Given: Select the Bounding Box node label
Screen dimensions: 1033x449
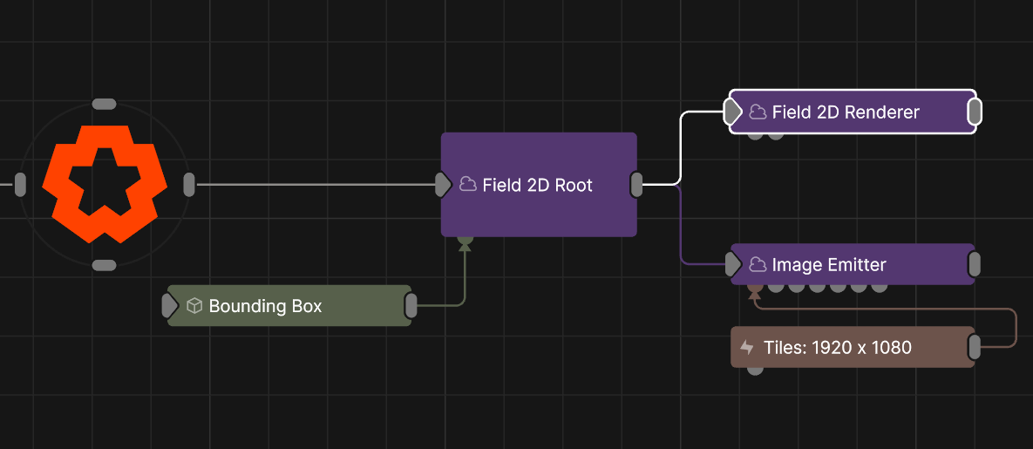Looking at the screenshot, I should tap(266, 306).
